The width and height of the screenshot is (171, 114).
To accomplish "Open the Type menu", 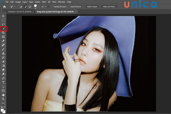I will pyautogui.click(x=31, y=2).
